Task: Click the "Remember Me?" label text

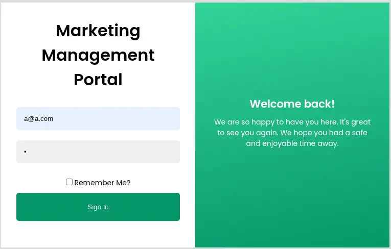Action: [102, 183]
